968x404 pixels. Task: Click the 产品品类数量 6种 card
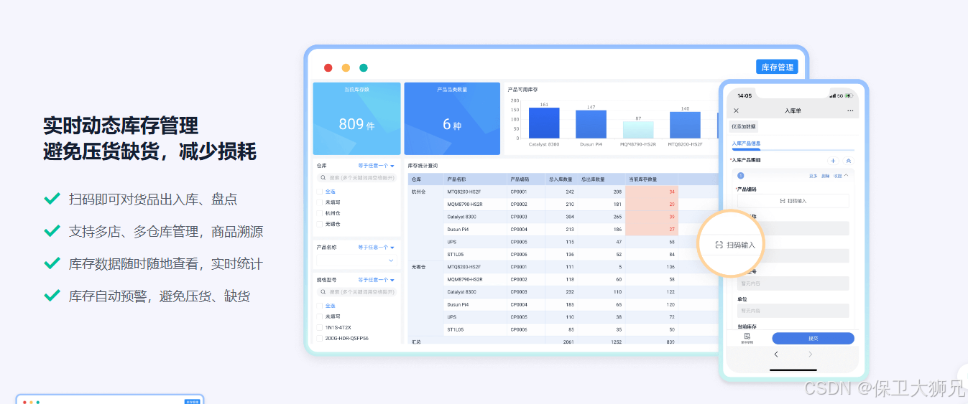point(452,118)
